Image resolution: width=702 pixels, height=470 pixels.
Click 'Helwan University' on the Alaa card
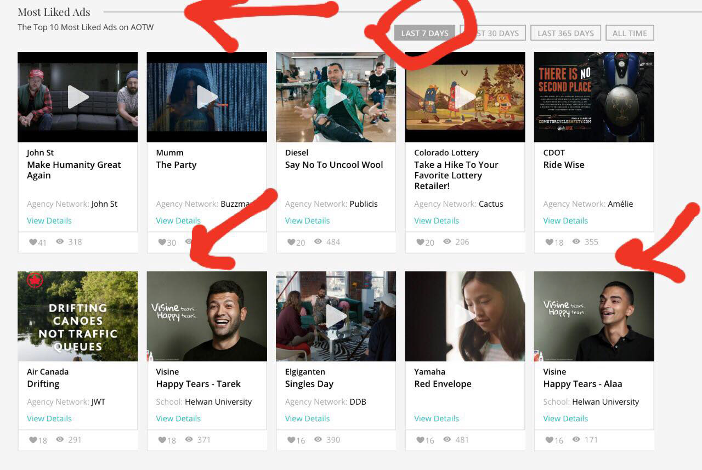point(605,402)
